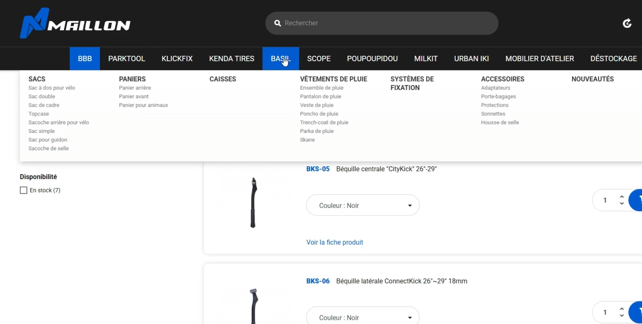
Task: Open the Sac double category
Action: click(x=42, y=97)
